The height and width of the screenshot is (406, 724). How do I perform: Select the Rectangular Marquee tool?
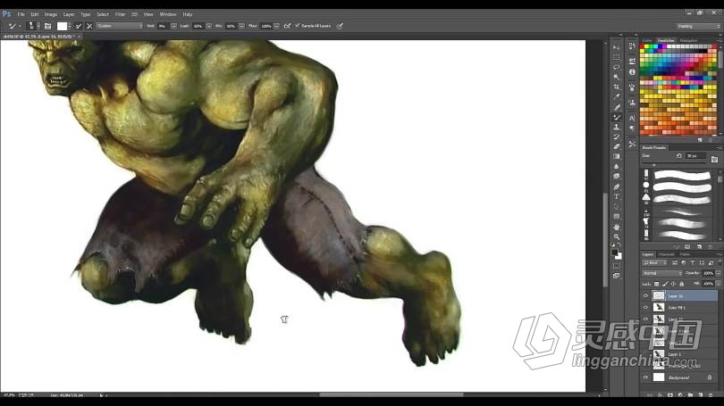pyautogui.click(x=617, y=57)
